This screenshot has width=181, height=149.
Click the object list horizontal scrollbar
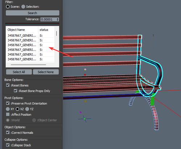coord(28,65)
